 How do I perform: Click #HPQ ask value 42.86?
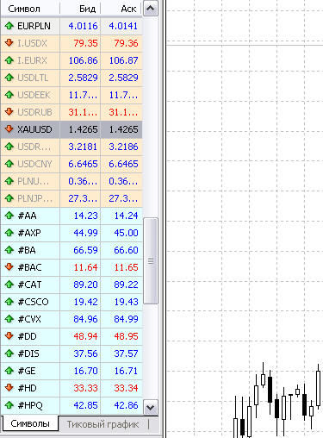126,405
